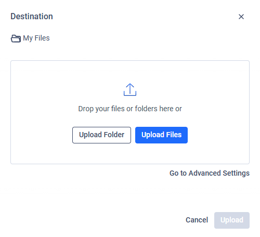
Task: Click the Cancel text at the dialog bottom
Action: (197, 220)
